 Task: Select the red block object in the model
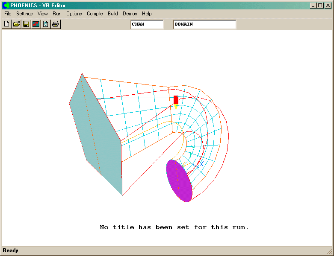coord(176,100)
